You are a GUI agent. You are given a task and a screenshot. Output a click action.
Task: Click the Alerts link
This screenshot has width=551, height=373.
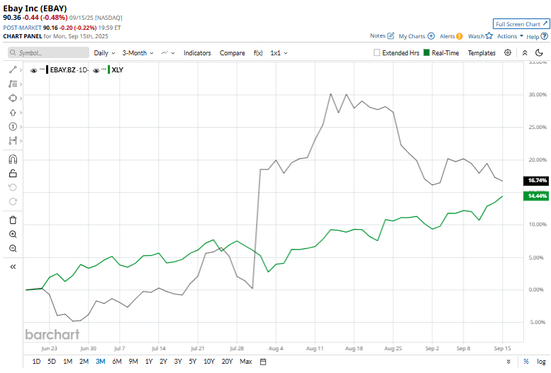coord(447,36)
